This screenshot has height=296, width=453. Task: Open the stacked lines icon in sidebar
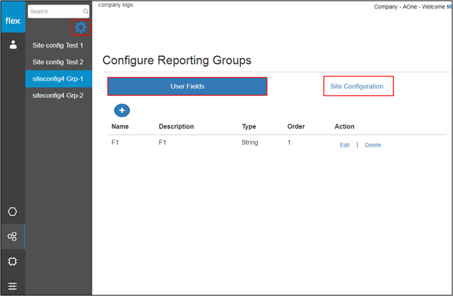[x=13, y=286]
